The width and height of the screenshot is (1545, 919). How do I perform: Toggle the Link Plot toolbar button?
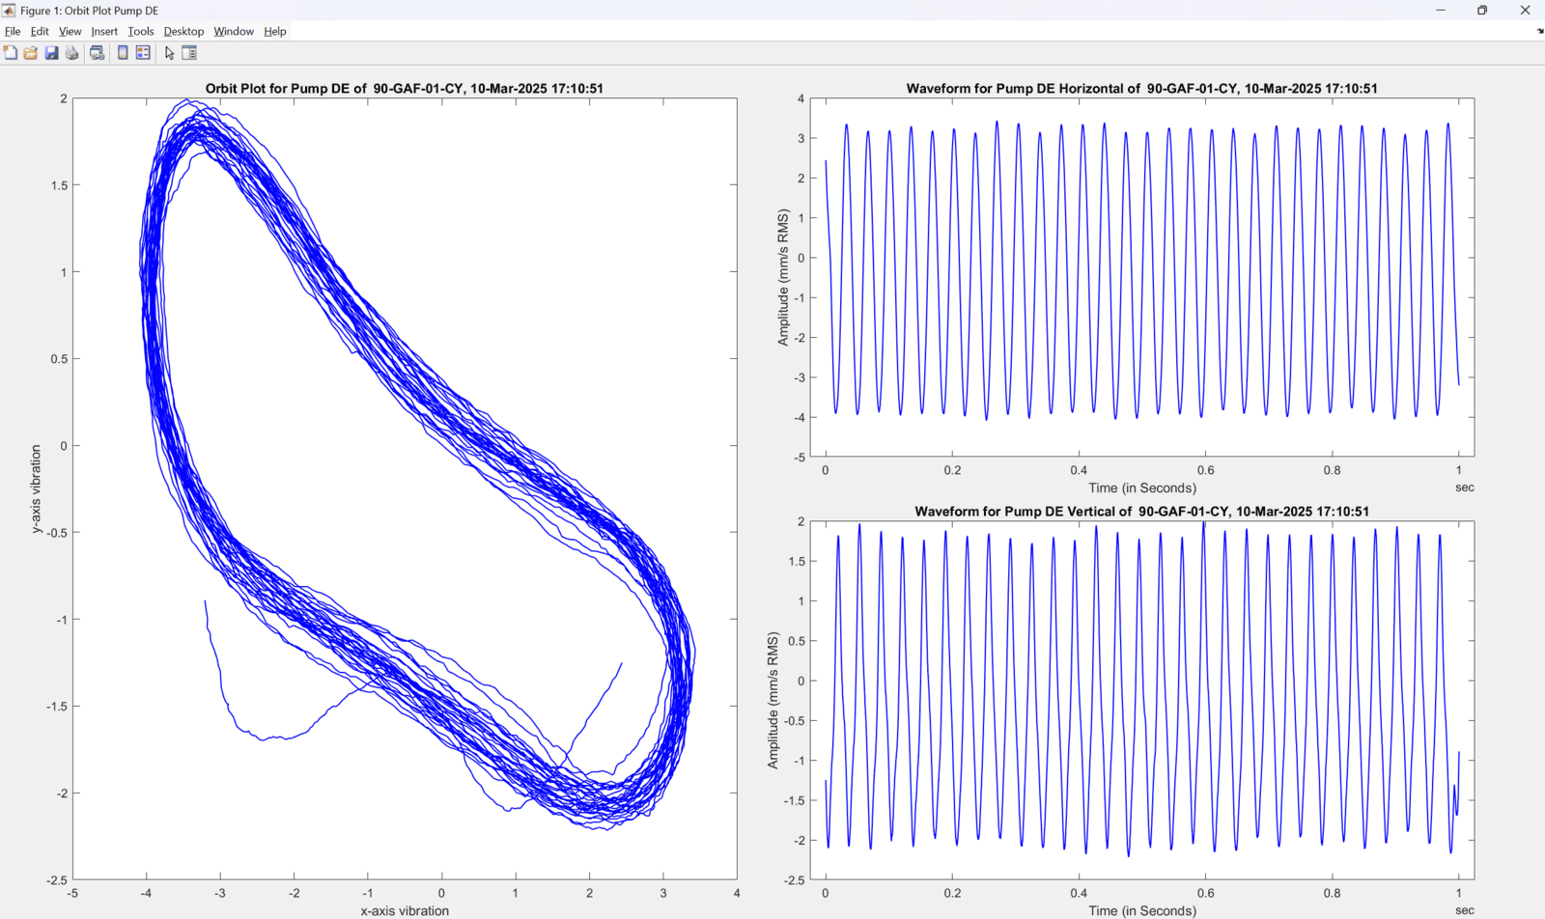[98, 53]
